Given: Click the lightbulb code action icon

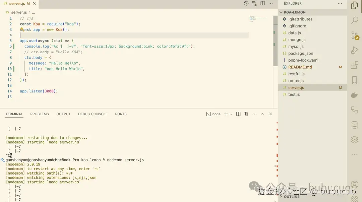Looking at the screenshot, I should tap(22, 29).
